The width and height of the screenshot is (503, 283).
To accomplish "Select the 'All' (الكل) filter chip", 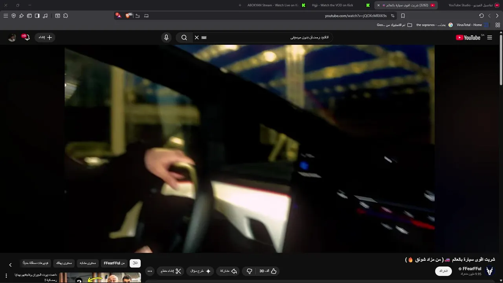I will point(135,263).
